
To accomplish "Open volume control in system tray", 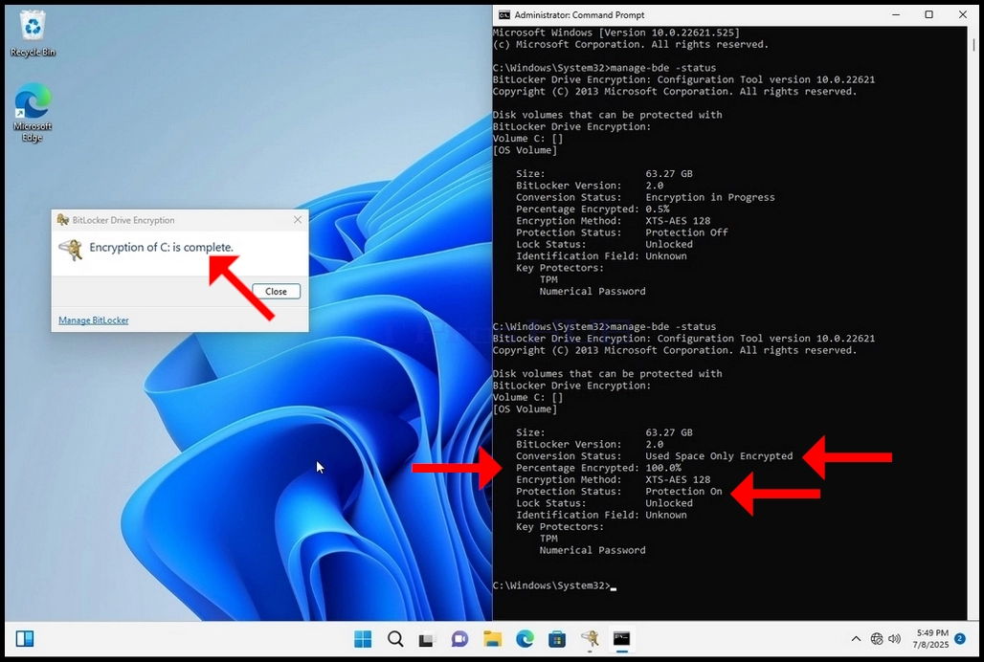I will pos(894,639).
